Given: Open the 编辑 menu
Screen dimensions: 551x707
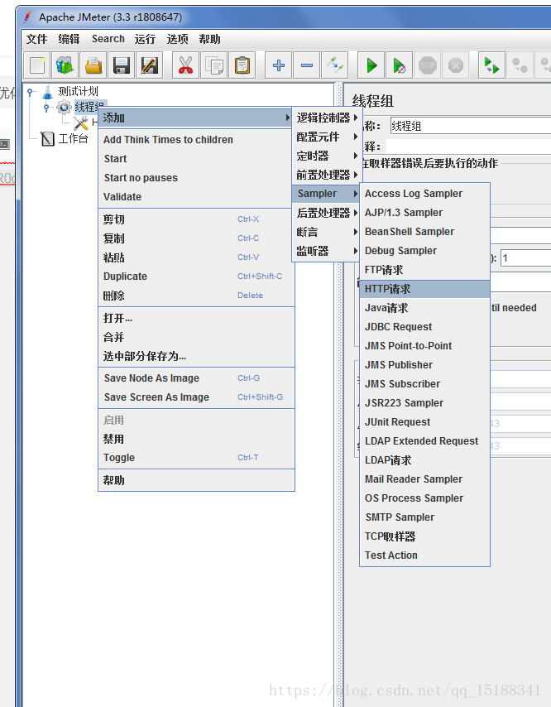Looking at the screenshot, I should click(69, 39).
